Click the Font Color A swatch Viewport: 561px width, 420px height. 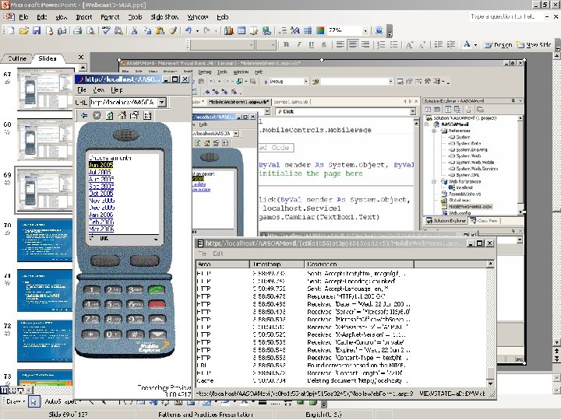pos(467,44)
